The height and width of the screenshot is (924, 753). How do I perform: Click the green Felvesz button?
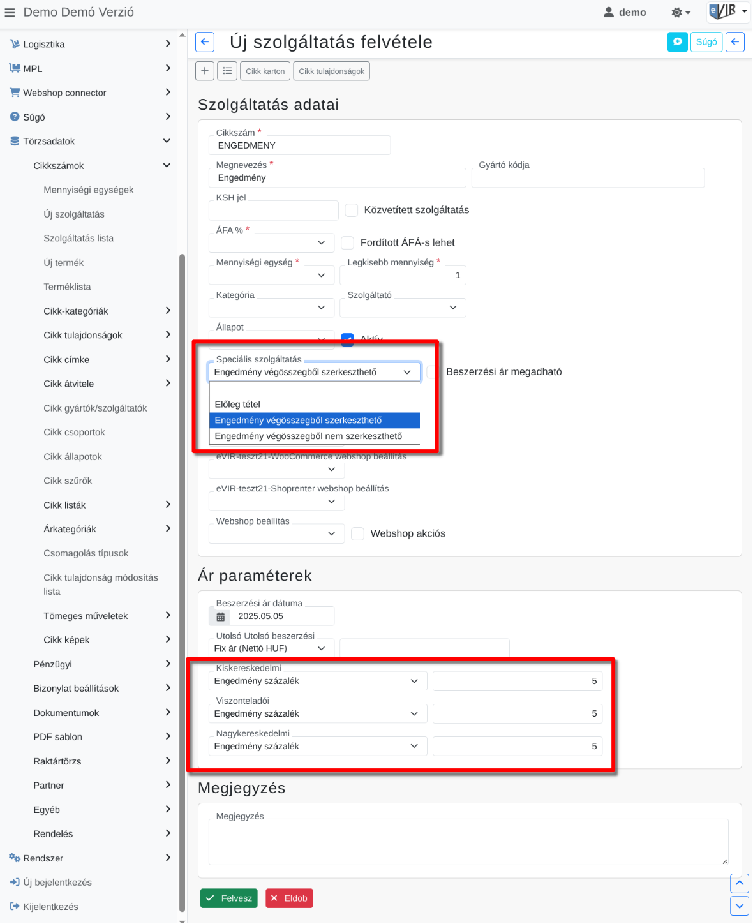229,898
